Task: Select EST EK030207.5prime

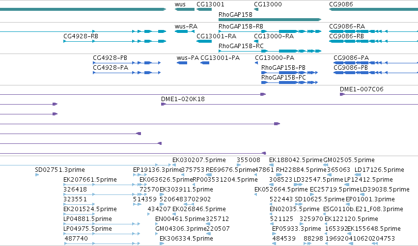Action: pos(199,160)
